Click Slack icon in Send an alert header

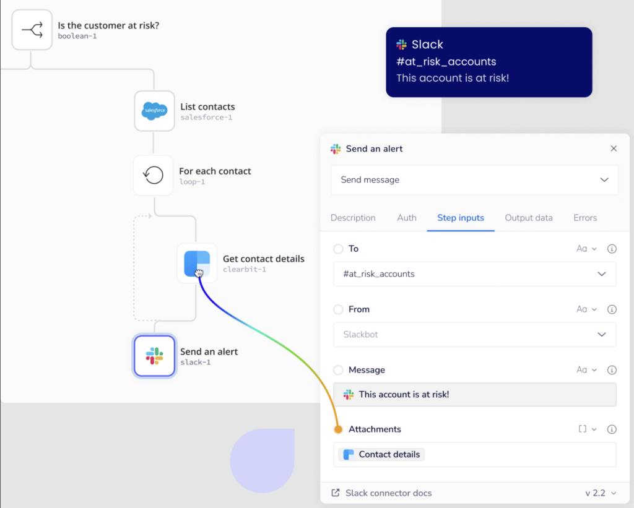click(336, 149)
